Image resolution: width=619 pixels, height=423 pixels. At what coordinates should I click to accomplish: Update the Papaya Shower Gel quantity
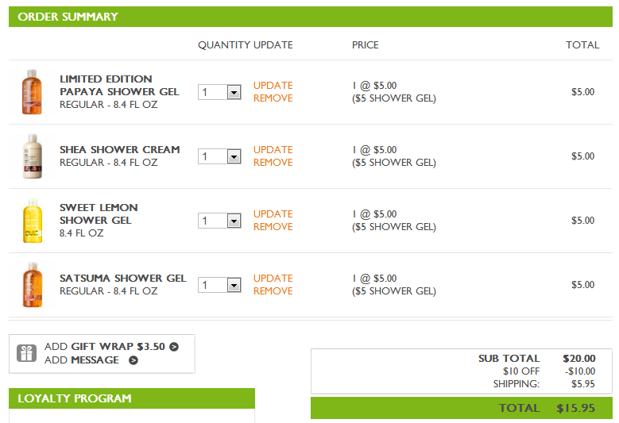[x=273, y=86]
